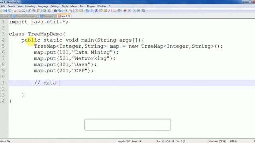Close the 'new 1' tab
Image resolution: width=255 pixels, height=143 pixels.
click(x=69, y=16)
